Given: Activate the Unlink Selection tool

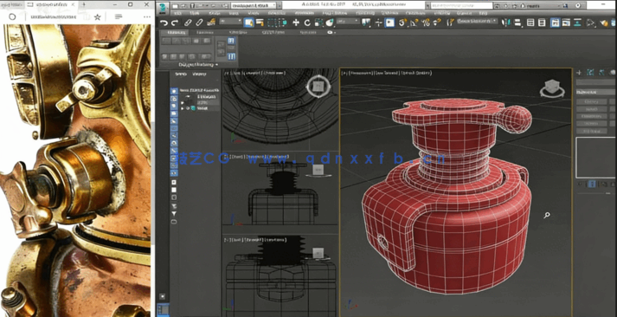Looking at the screenshot, I should pyautogui.click(x=200, y=23).
